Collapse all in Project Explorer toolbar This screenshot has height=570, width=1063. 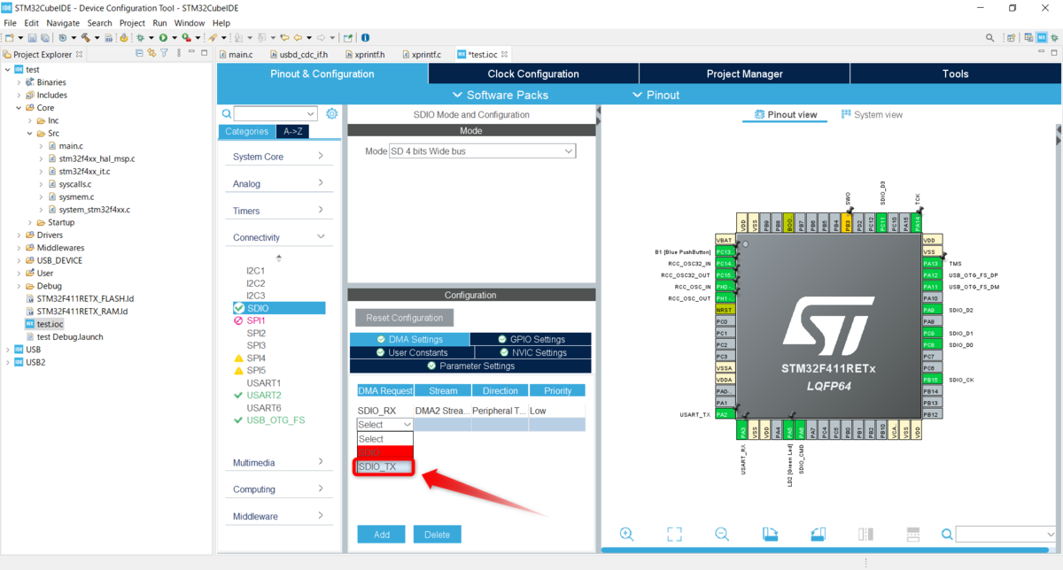pyautogui.click(x=139, y=54)
